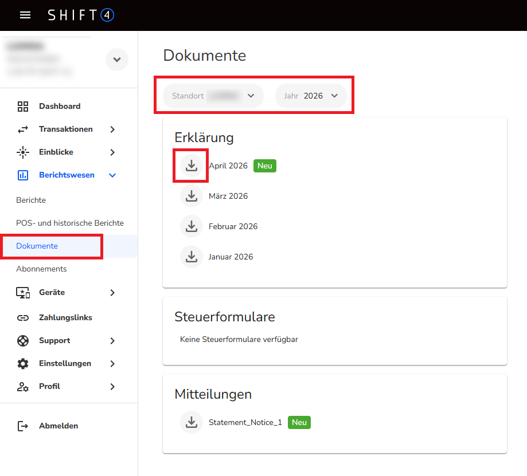Screen dimensions: 527x476
Task: Download the Januar 2026 statement
Action: pos(192,257)
